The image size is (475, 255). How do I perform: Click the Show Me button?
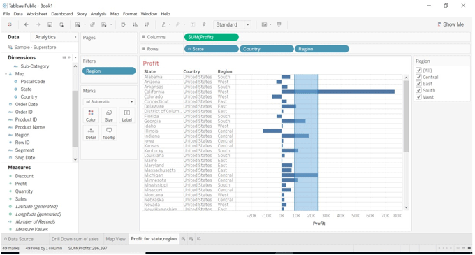coord(451,24)
